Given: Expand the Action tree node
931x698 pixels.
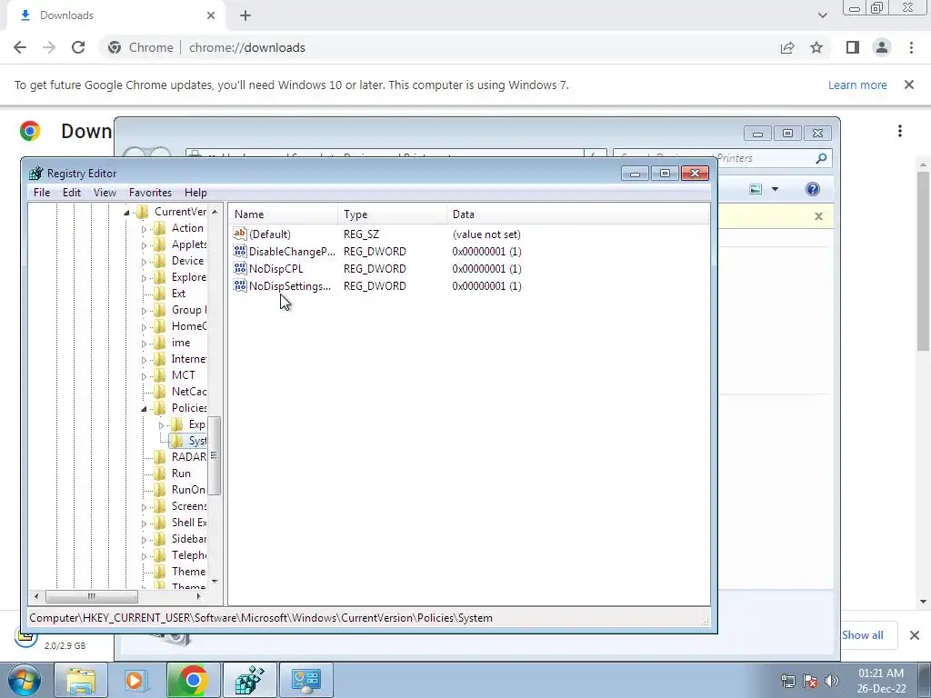Looking at the screenshot, I should click(144, 228).
